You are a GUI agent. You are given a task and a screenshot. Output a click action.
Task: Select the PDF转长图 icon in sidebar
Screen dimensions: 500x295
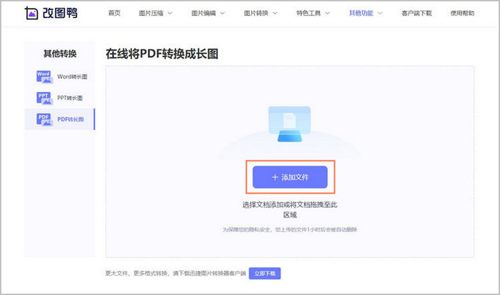coord(45,119)
